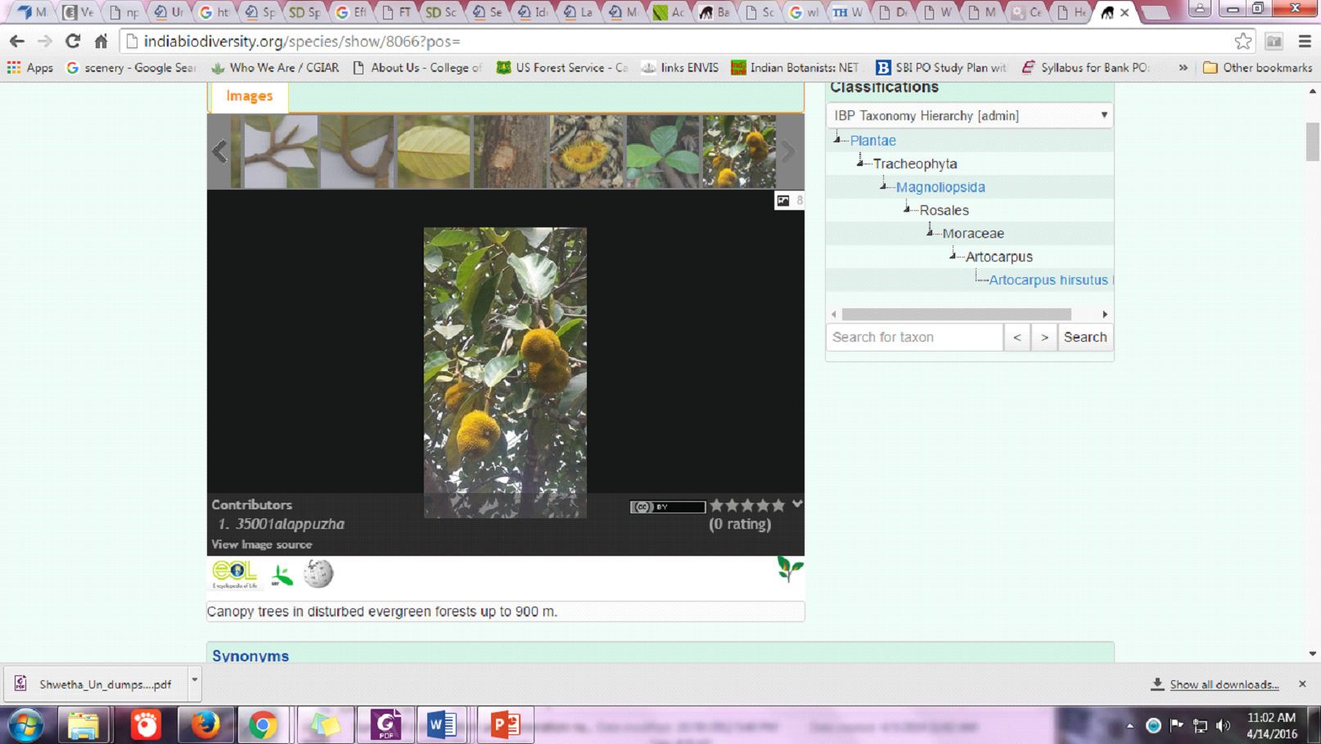Viewport: 1321px width, 744px height.
Task: Click the Wikipedia globe icon
Action: click(318, 574)
